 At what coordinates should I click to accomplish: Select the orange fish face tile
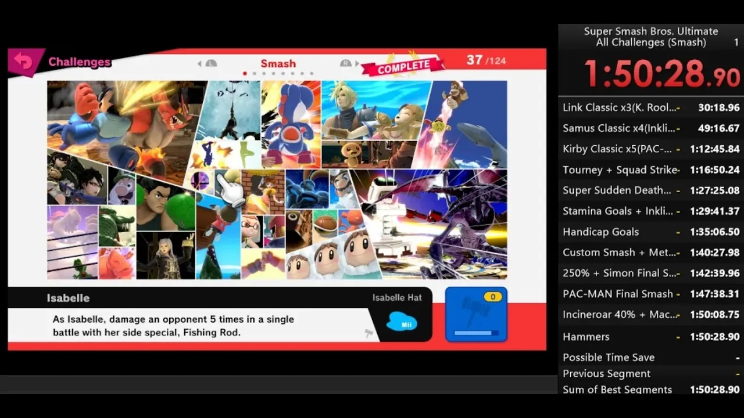pos(117,263)
